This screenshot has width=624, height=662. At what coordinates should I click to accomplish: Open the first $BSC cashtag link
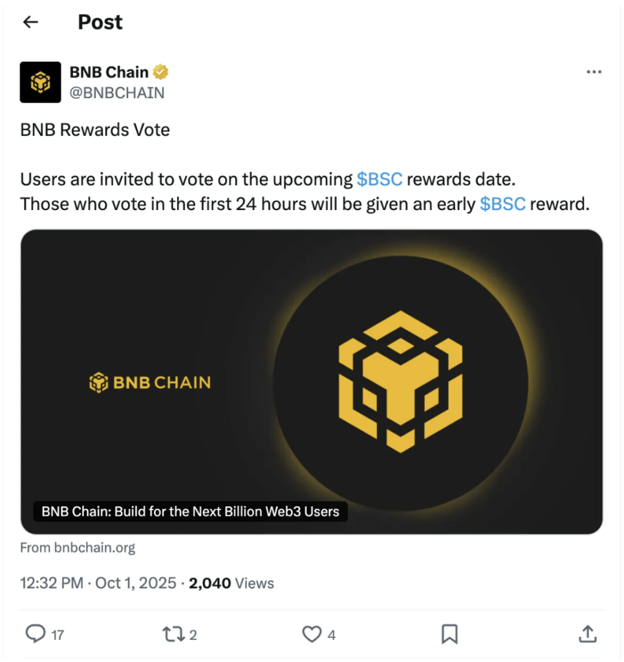coord(380,178)
